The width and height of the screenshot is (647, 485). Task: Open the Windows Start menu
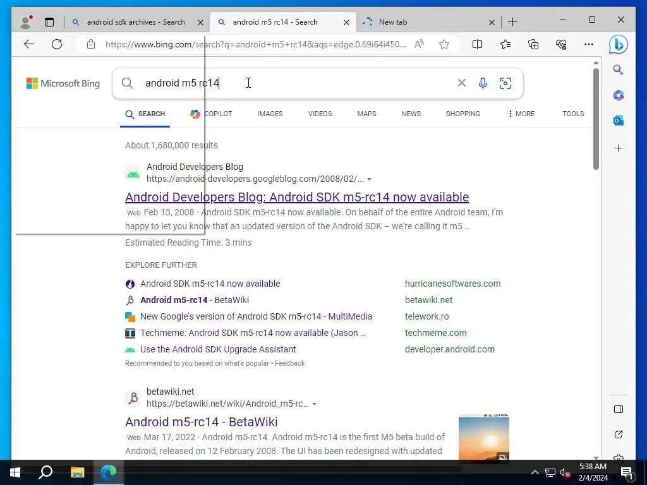pyautogui.click(x=15, y=472)
